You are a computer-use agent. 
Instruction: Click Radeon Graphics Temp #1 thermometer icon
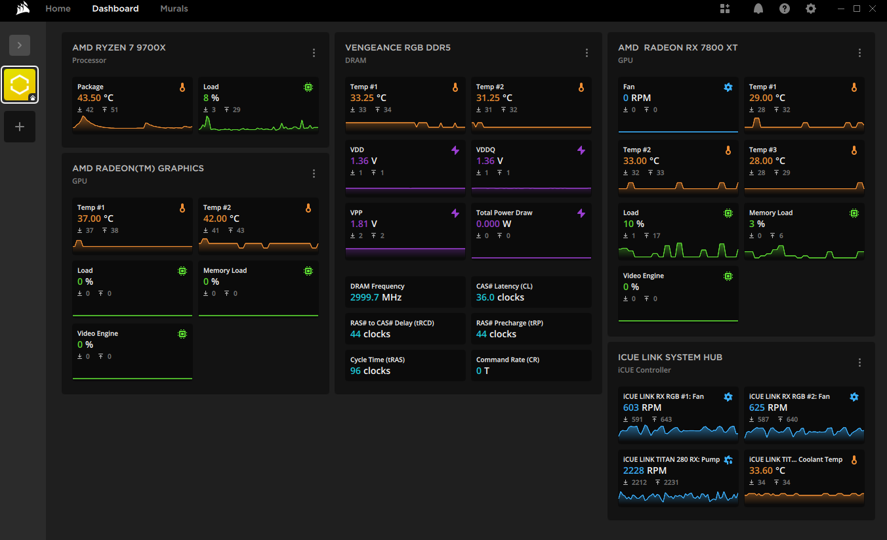pos(182,208)
